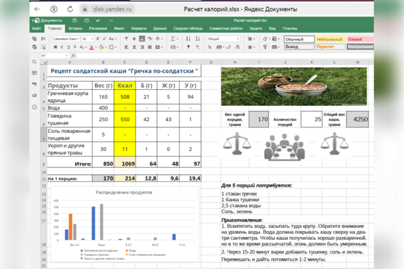The height and width of the screenshot is (269, 404).
Task: Click the Print icon
Action: point(87,21)
